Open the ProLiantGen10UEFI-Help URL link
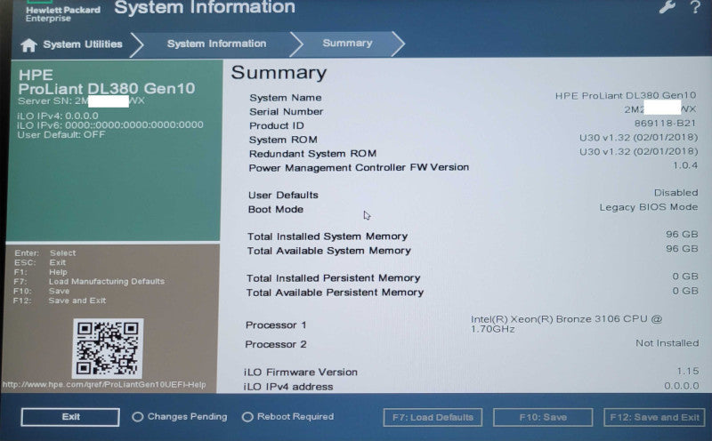The image size is (712, 441). point(104,385)
